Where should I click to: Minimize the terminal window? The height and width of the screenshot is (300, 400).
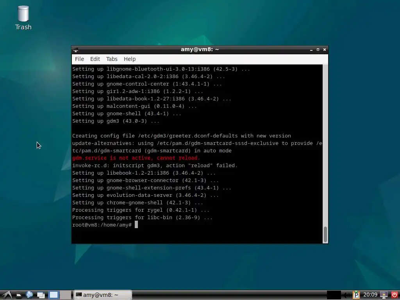coord(311,50)
